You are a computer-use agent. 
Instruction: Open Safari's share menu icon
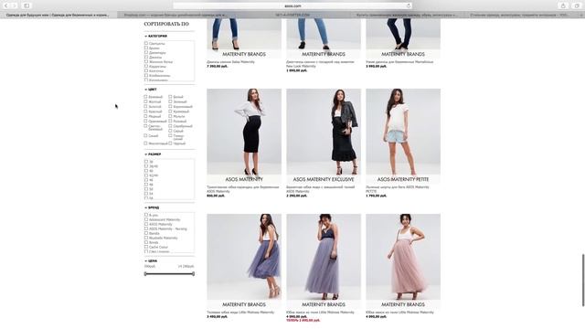(563, 5)
